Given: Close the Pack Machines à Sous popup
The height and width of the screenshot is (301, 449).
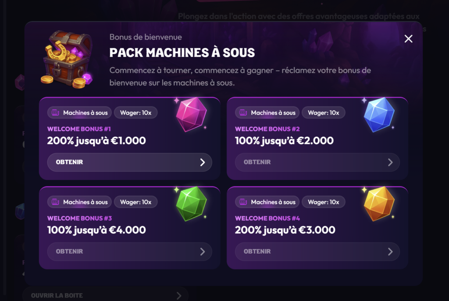Looking at the screenshot, I should tap(409, 39).
